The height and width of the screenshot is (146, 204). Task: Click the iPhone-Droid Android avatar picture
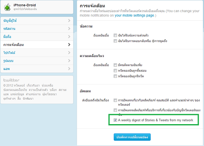pos(7,7)
